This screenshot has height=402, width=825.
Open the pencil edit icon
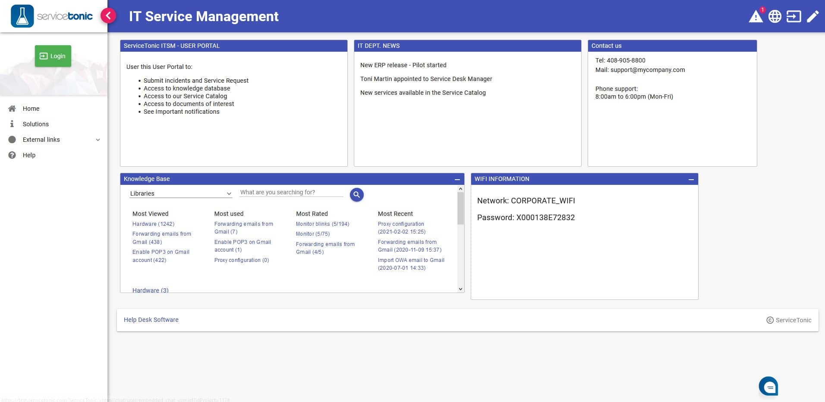[813, 16]
